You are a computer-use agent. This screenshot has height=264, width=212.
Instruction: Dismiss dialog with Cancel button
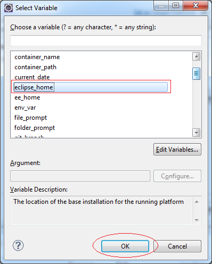177,246
